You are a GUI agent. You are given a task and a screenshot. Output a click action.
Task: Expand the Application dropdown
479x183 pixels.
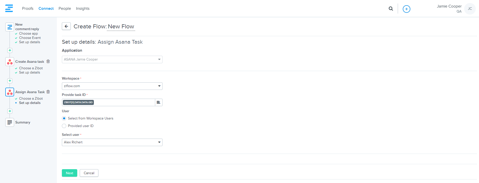pos(112,59)
